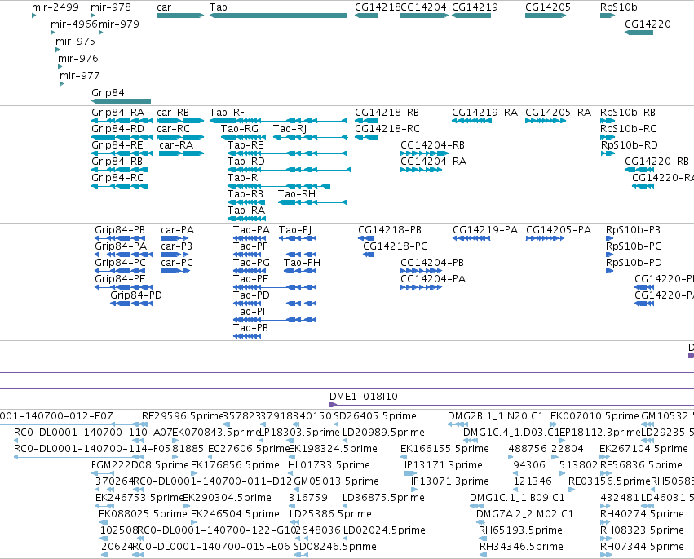Click the RH65193.5prime EST marker
This screenshot has width=694, height=559.
(483, 539)
